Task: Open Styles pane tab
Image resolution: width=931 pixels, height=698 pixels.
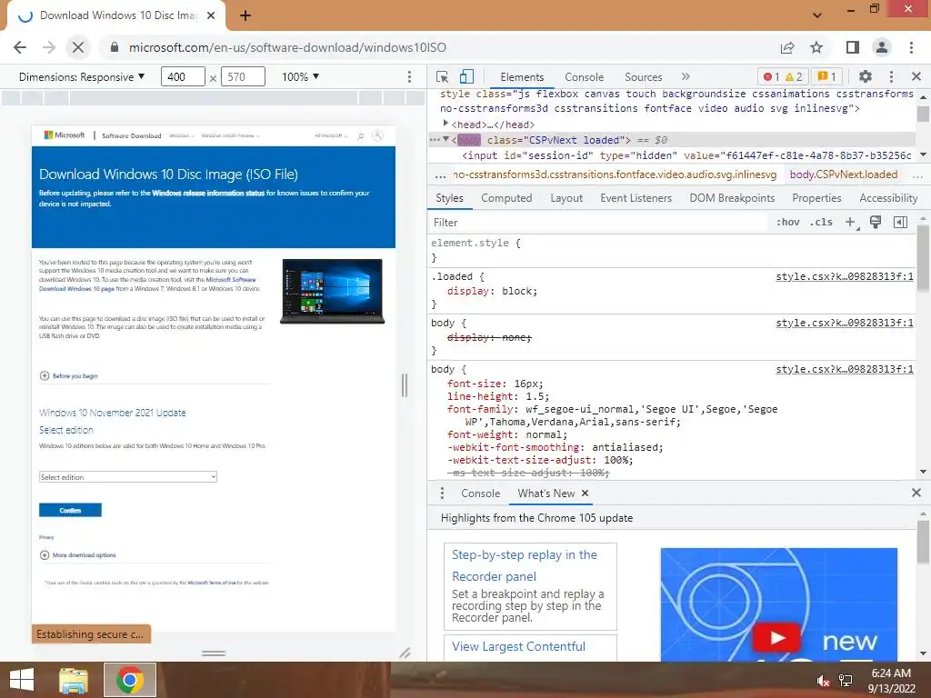Action: click(x=449, y=198)
